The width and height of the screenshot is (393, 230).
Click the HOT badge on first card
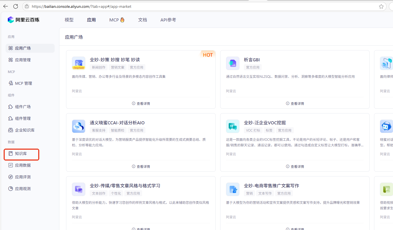[208, 55]
